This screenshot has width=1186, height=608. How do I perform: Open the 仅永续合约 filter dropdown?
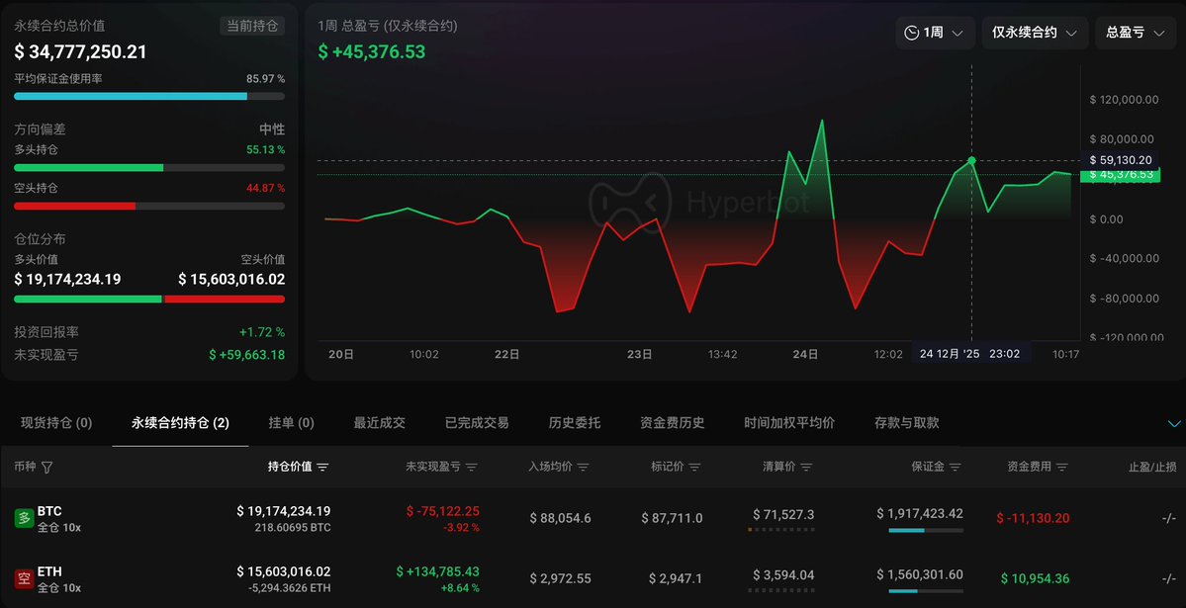coord(1035,33)
